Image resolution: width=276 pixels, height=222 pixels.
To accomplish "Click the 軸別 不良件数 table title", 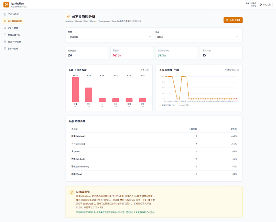I will (x=77, y=121).
